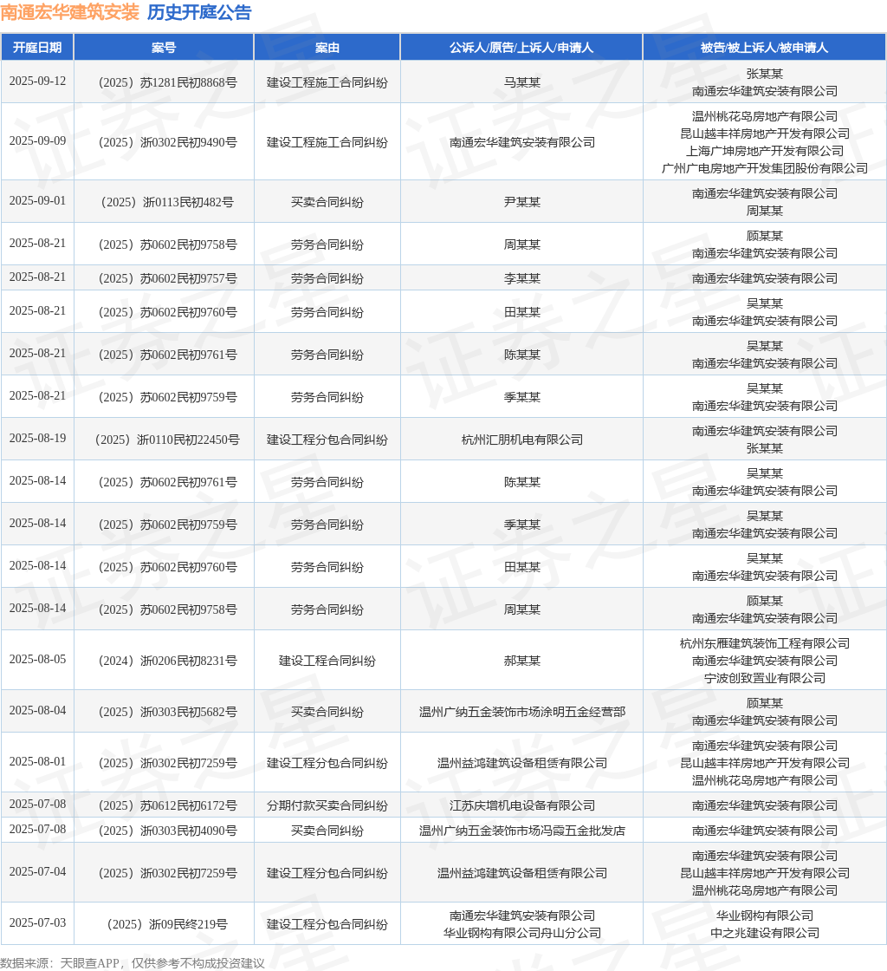The width and height of the screenshot is (887, 971).
Task: Select the date 2025-09-09
Action: point(38,140)
